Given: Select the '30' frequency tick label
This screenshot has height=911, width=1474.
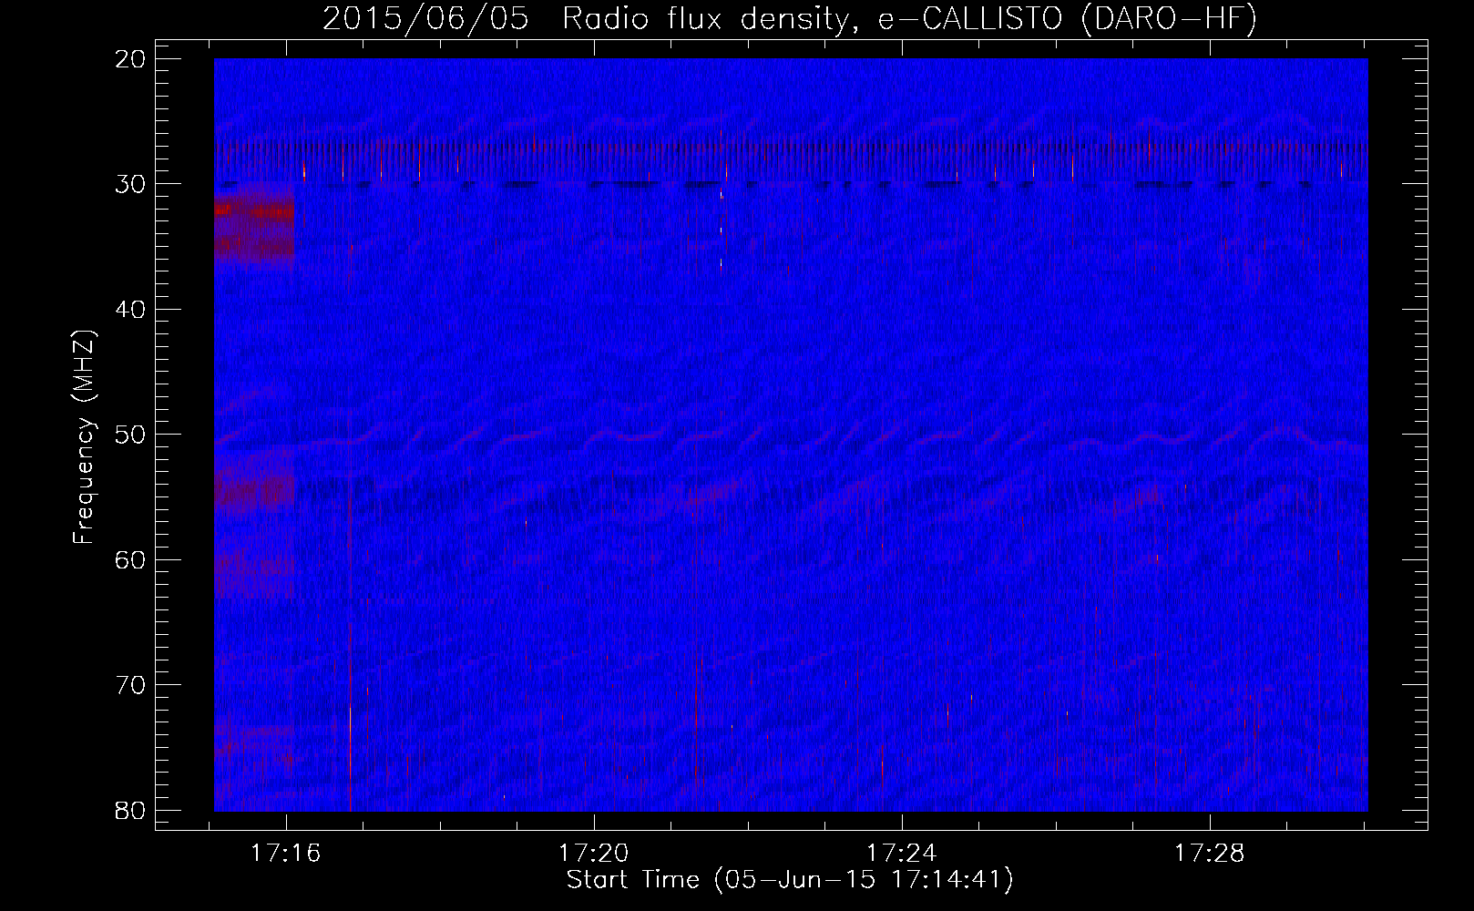Looking at the screenshot, I should tap(131, 184).
